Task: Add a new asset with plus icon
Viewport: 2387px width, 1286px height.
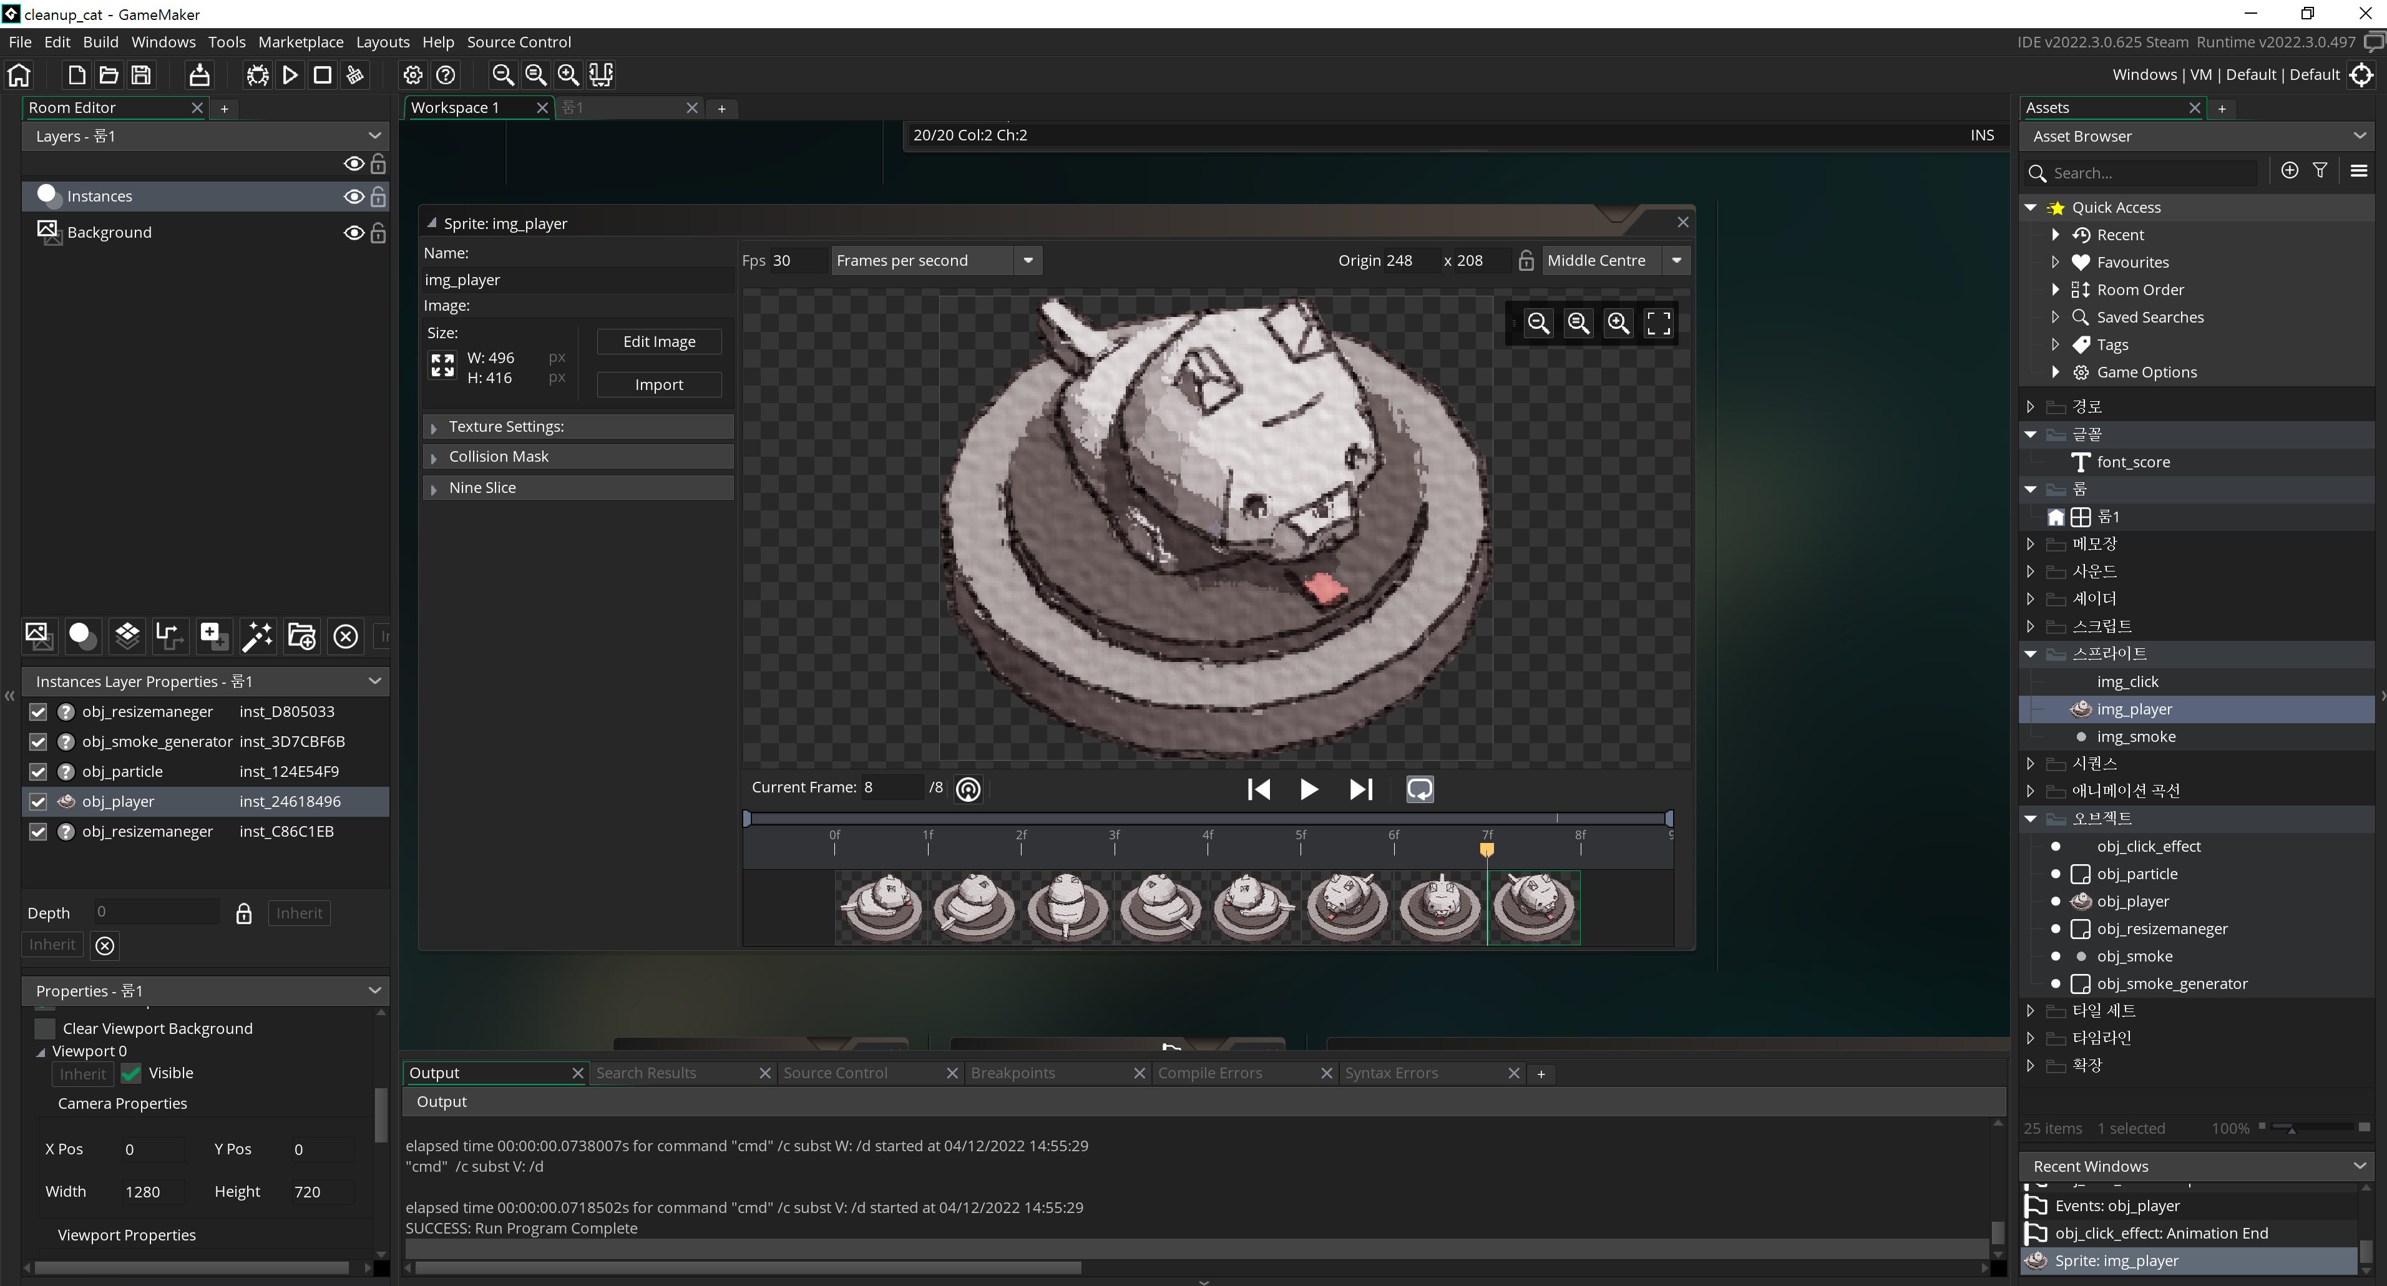Action: tap(2290, 170)
